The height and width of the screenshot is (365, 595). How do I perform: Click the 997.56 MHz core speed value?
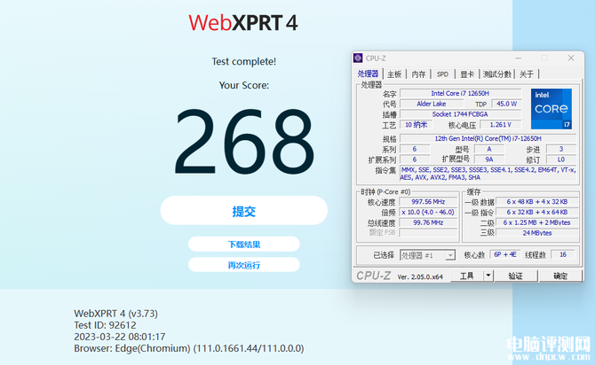click(428, 202)
